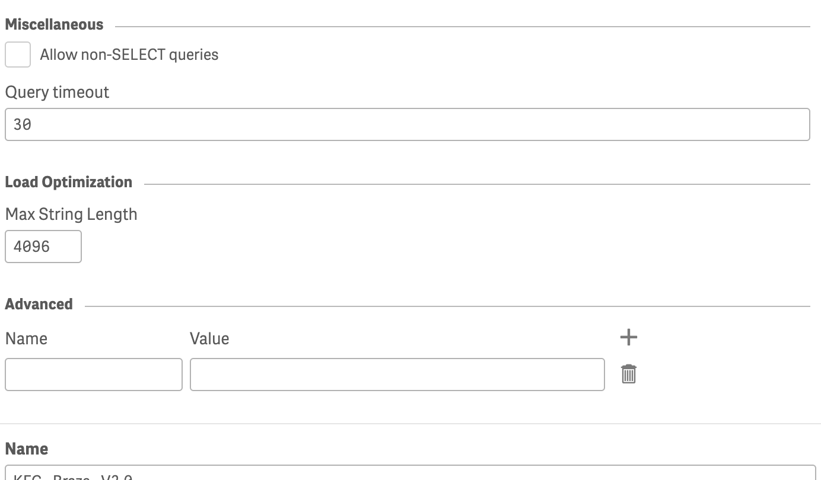Click the Advanced section heading
The width and height of the screenshot is (821, 480).
(39, 304)
